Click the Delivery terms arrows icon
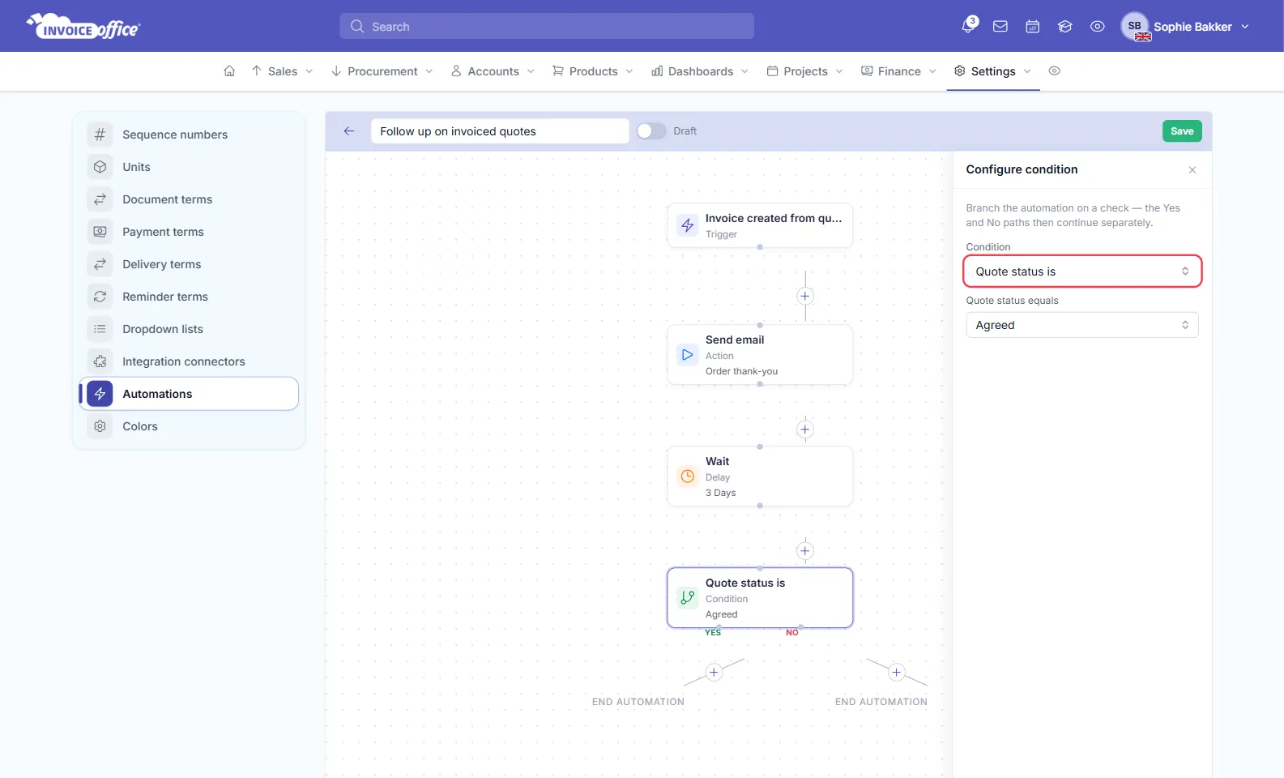The width and height of the screenshot is (1284, 778). pyautogui.click(x=100, y=264)
